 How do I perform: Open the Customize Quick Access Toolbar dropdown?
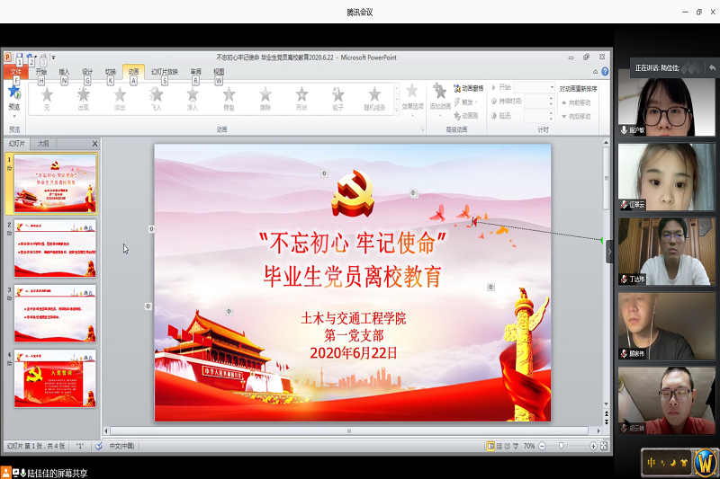[53, 58]
